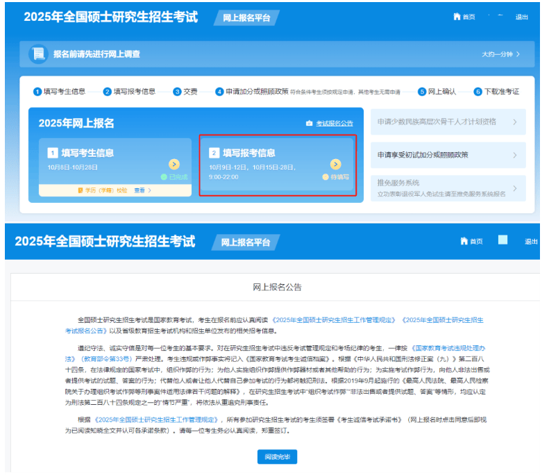Open the 大约一分钟 survey arrow

pos(518,54)
